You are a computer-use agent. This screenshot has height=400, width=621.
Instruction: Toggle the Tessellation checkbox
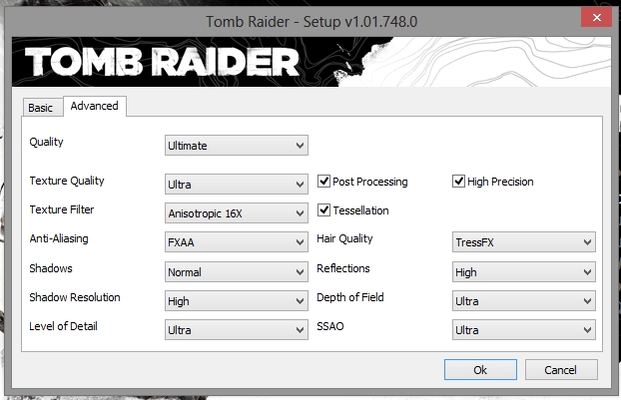point(323,210)
